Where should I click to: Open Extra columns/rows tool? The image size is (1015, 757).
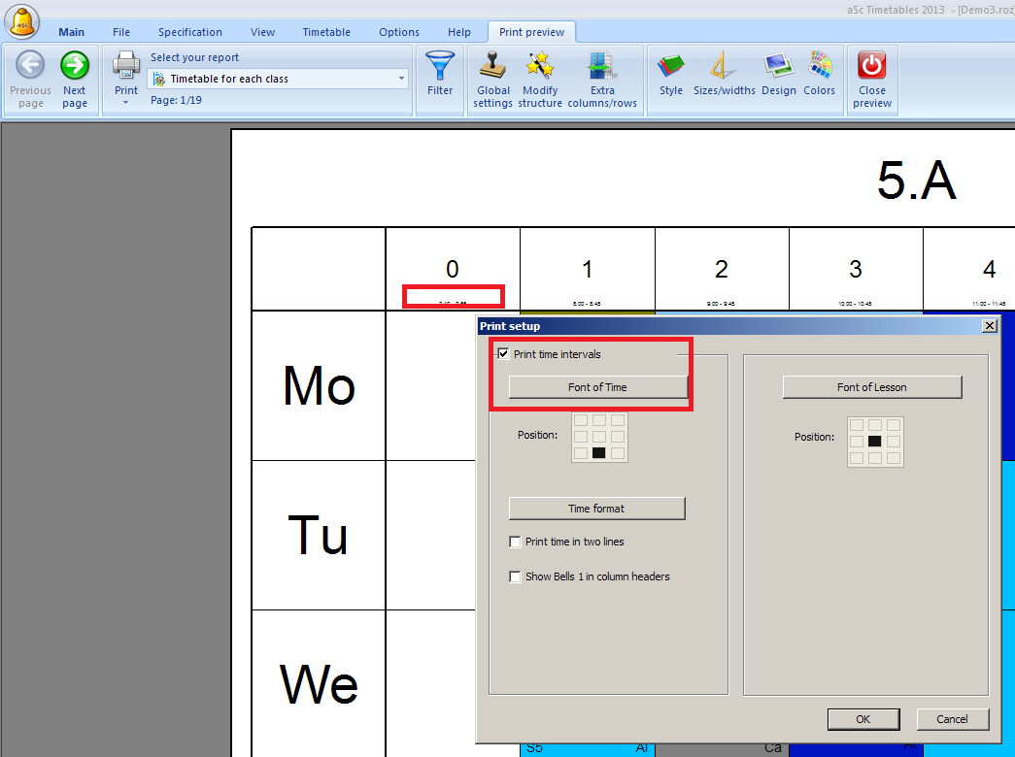click(602, 67)
